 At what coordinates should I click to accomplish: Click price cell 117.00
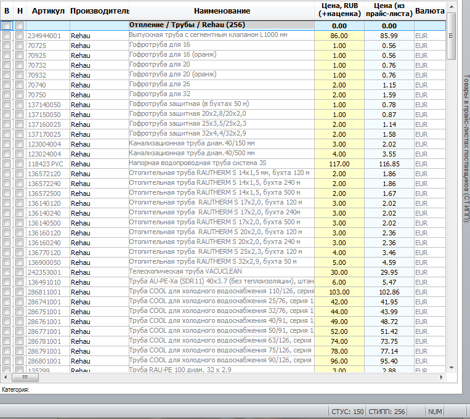click(339, 164)
